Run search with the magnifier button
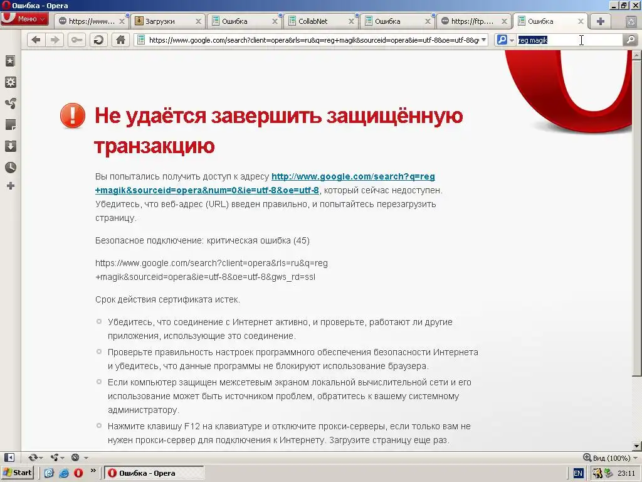The width and height of the screenshot is (642, 482). (631, 40)
